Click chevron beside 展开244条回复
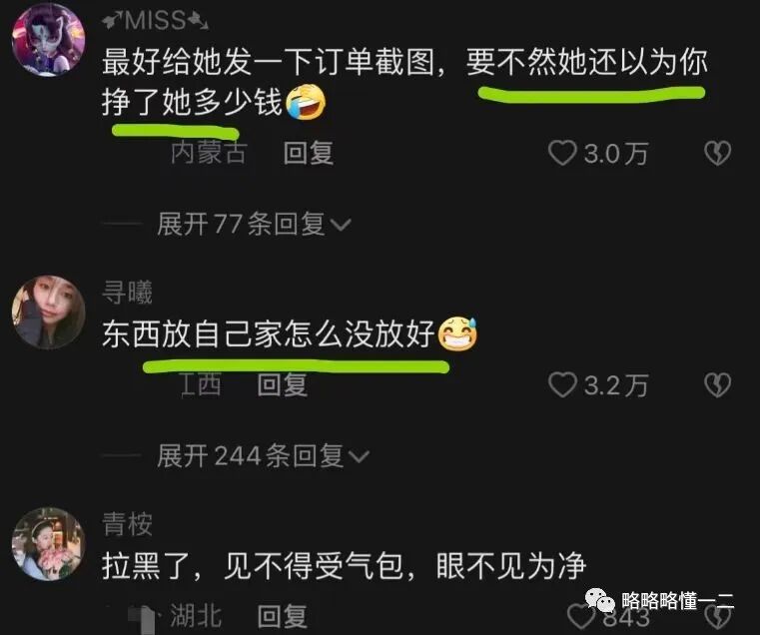The height and width of the screenshot is (635, 760). [360, 456]
